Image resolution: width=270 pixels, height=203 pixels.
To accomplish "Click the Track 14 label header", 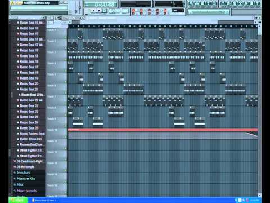I will coord(56,178).
